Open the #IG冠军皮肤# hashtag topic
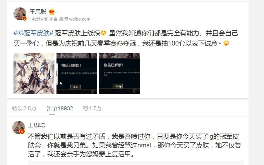The width and height of the screenshot is (264, 165). click(33, 33)
